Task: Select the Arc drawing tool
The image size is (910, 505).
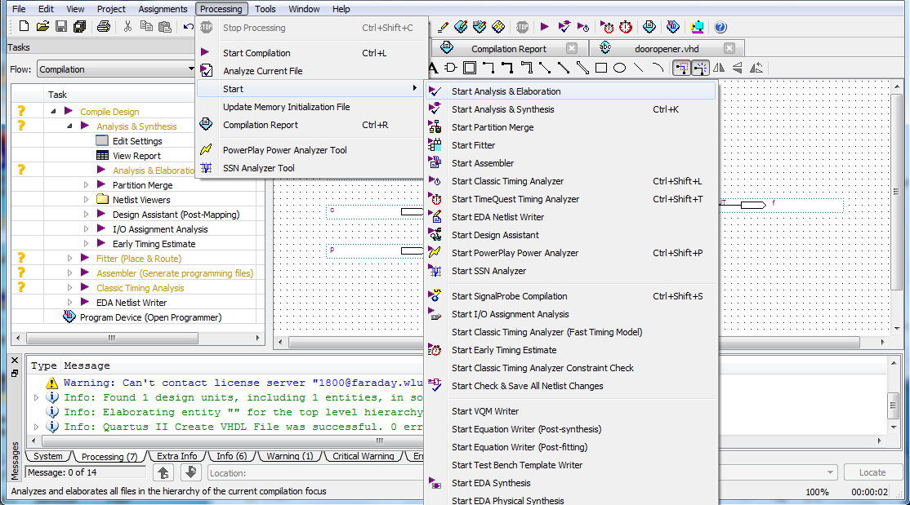Action: 658,68
